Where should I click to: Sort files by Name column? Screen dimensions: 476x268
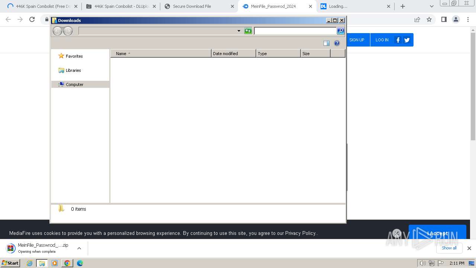(161, 54)
